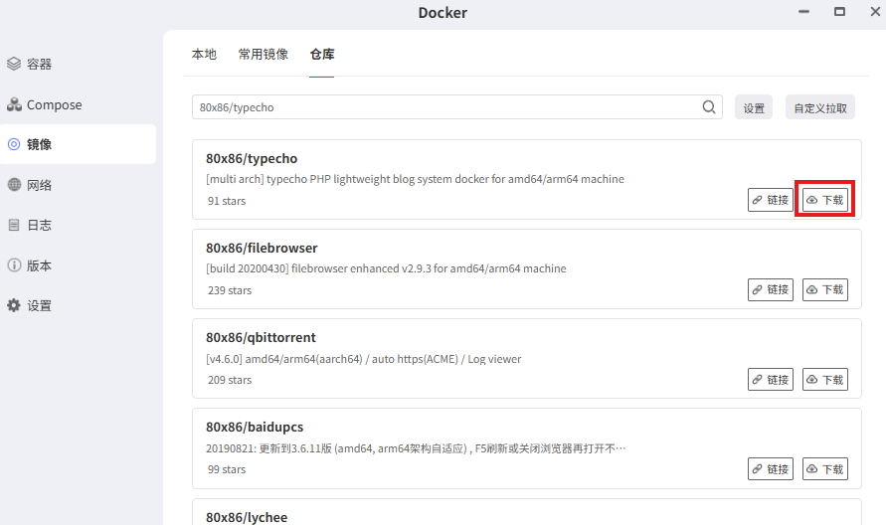
Task: Switch to the 常用镜像 tab
Action: tap(264, 55)
